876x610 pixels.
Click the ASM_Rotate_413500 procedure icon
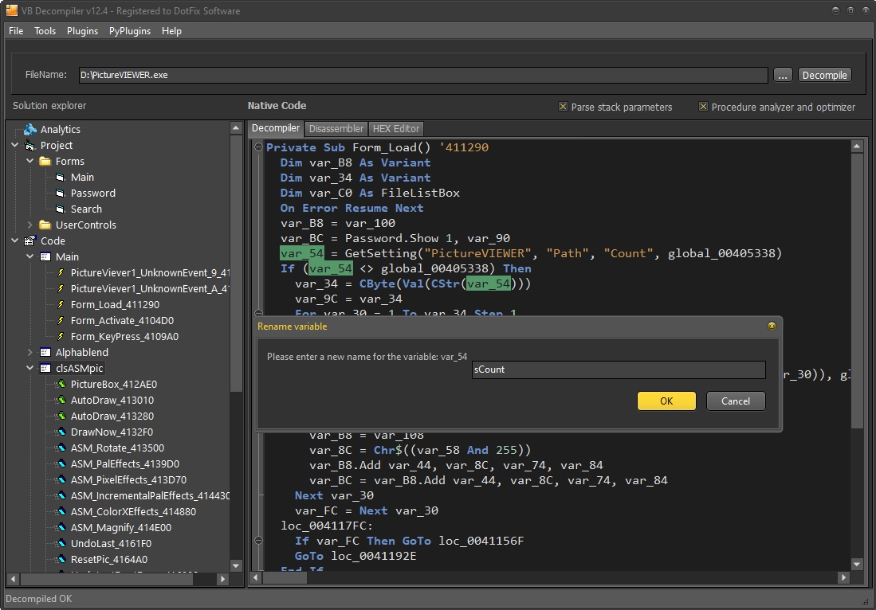[x=61, y=448]
